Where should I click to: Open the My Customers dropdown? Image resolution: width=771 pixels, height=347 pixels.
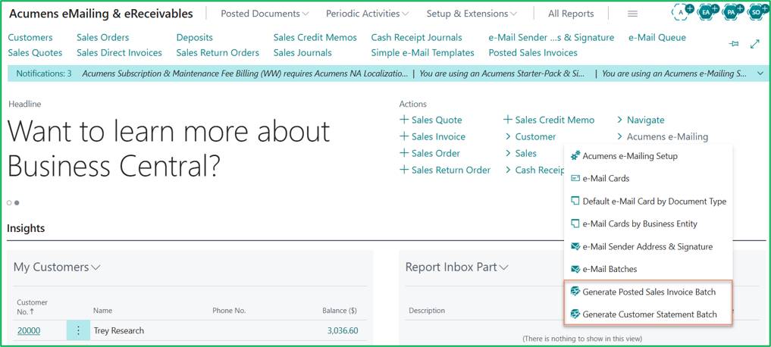pos(57,267)
